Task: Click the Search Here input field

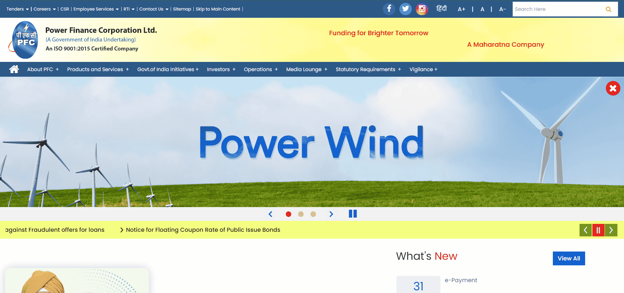Action: [x=558, y=9]
